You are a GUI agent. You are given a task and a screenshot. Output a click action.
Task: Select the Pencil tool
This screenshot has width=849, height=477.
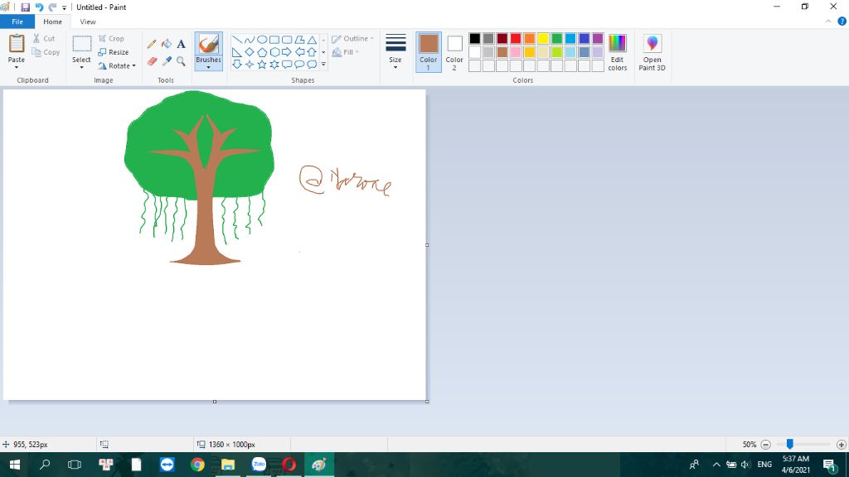pos(152,45)
